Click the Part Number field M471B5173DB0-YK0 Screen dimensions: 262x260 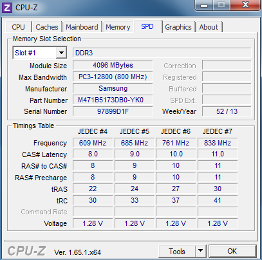click(113, 100)
